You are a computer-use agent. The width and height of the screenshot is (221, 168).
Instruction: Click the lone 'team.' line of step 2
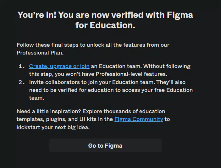pos(36,98)
